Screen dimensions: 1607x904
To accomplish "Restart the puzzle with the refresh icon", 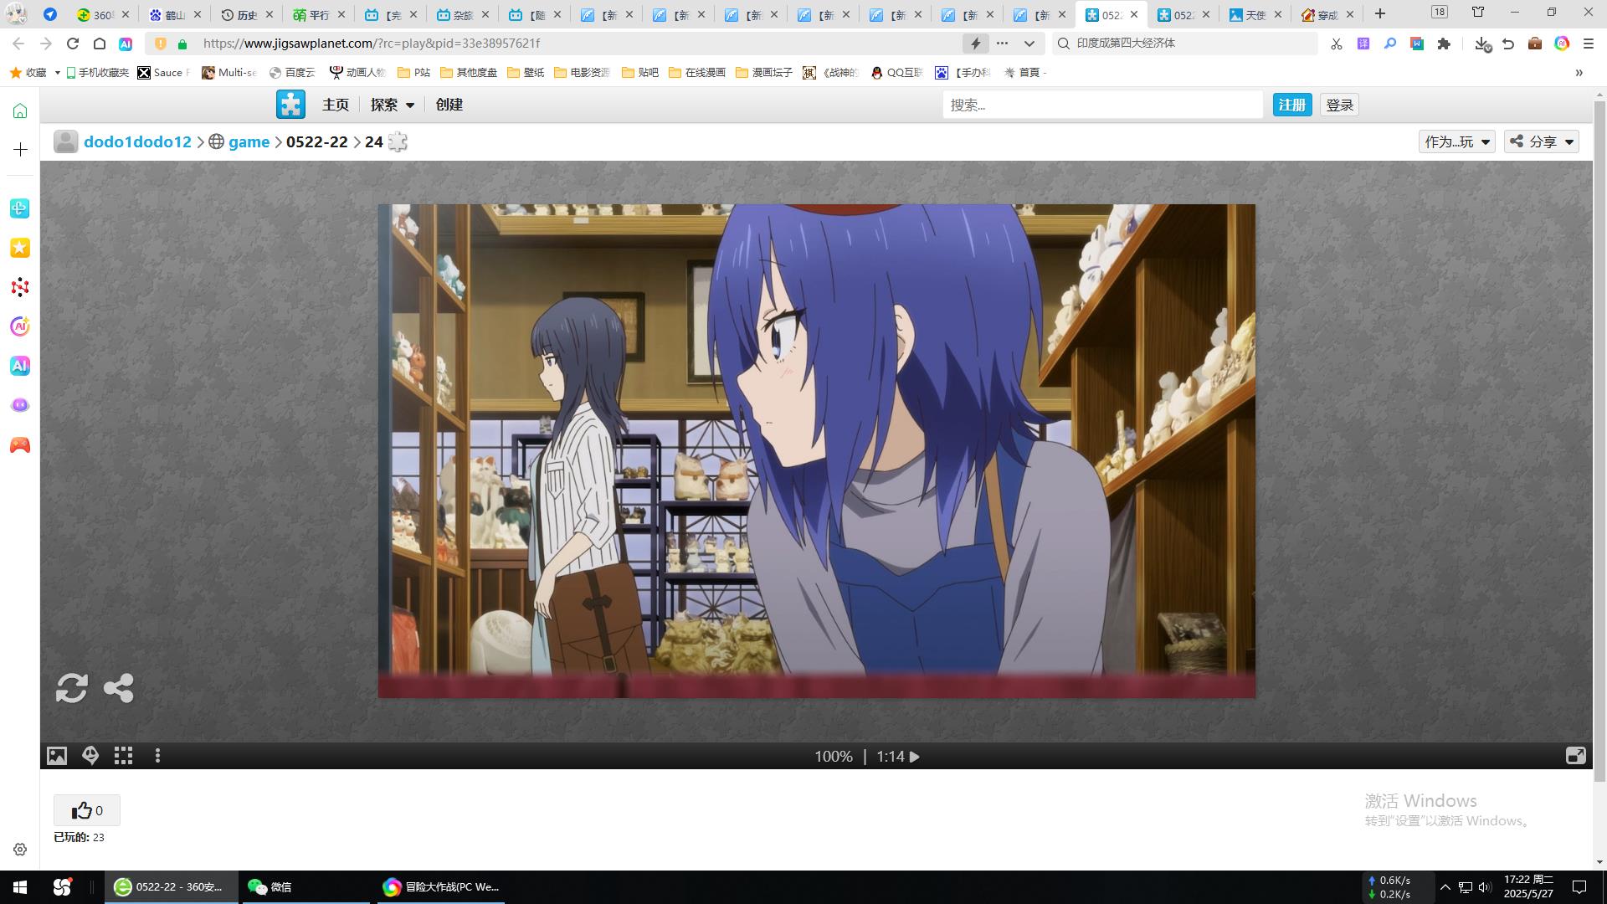I will (72, 688).
